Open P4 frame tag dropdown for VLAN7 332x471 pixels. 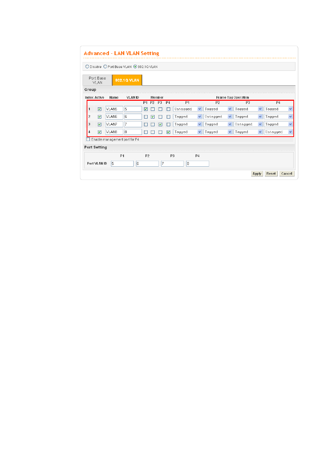pyautogui.click(x=278, y=124)
